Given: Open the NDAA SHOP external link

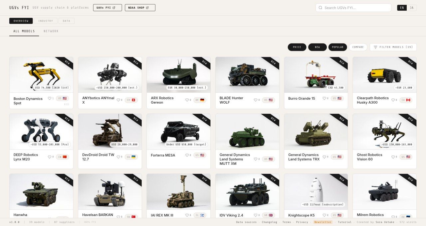Looking at the screenshot, I should [140, 8].
